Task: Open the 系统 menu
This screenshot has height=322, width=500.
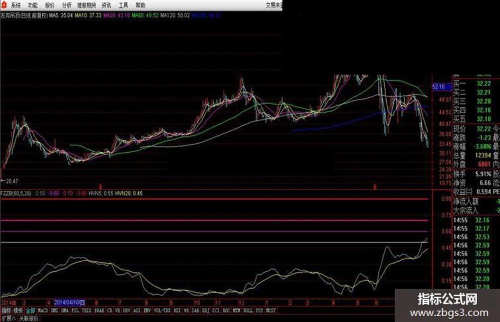Action: coord(15,5)
